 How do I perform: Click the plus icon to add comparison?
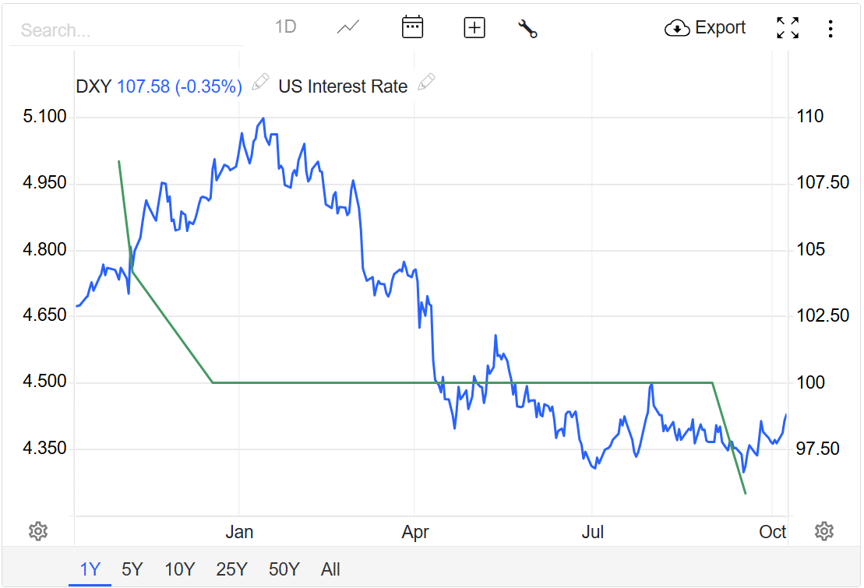(474, 28)
